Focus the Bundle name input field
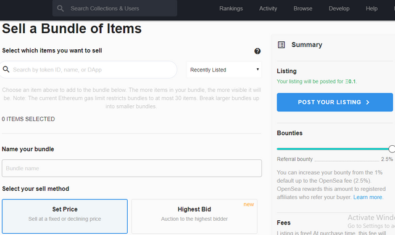The width and height of the screenshot is (395, 235). click(131, 168)
